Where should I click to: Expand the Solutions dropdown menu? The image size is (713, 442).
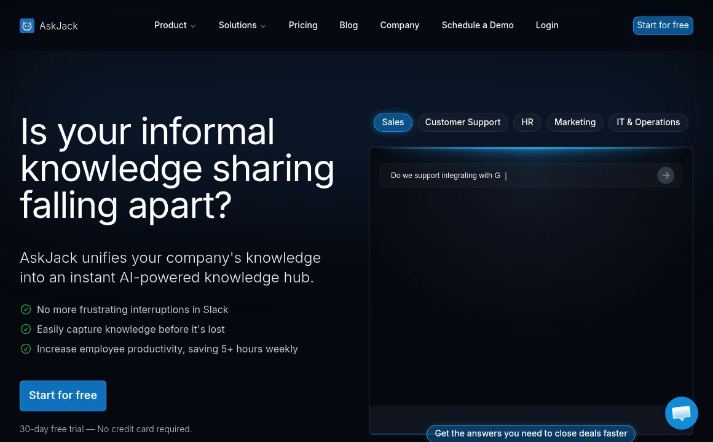click(242, 25)
